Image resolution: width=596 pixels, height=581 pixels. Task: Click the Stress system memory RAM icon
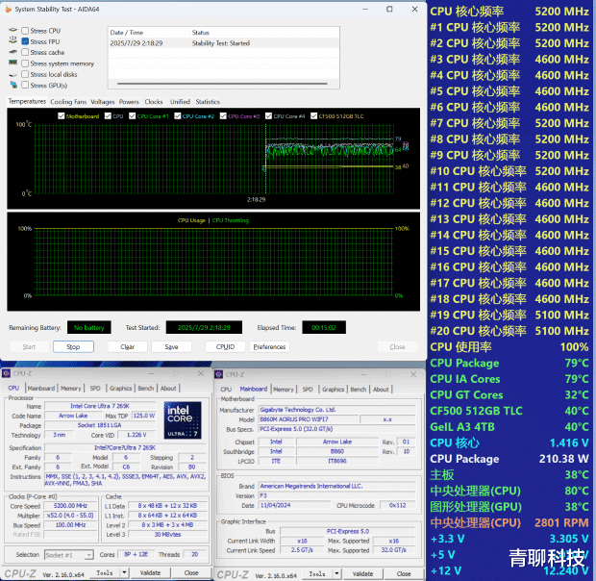(12, 63)
